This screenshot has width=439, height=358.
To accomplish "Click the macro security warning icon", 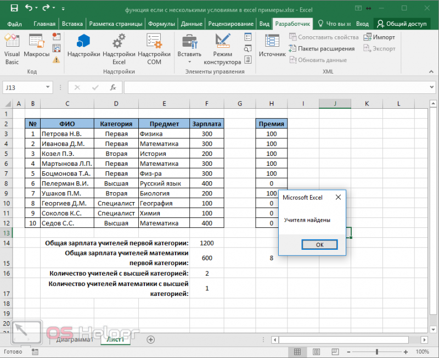I will 57,60.
